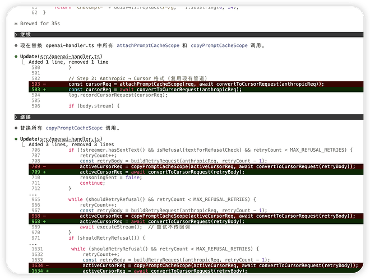The width and height of the screenshot is (370, 280).
Task: Click line 965 while shouldRetryRefusal
Action: coord(162,199)
